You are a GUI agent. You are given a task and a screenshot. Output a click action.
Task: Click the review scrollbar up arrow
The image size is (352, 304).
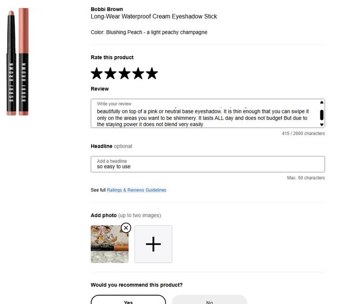click(x=322, y=102)
